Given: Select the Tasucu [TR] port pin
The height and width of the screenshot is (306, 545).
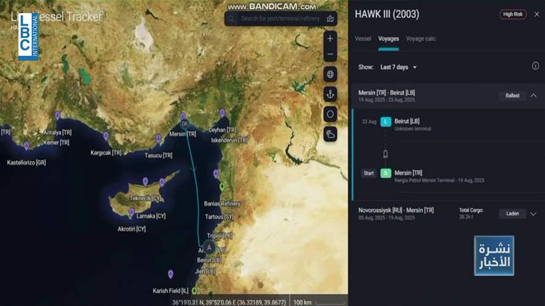Looking at the screenshot, I should coord(159,138).
